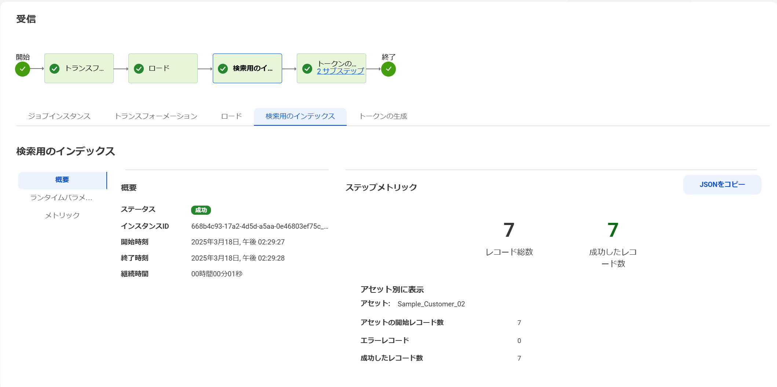The height and width of the screenshot is (387, 777).
Task: Switch to the ジョブインスタンス tab
Action: point(60,116)
